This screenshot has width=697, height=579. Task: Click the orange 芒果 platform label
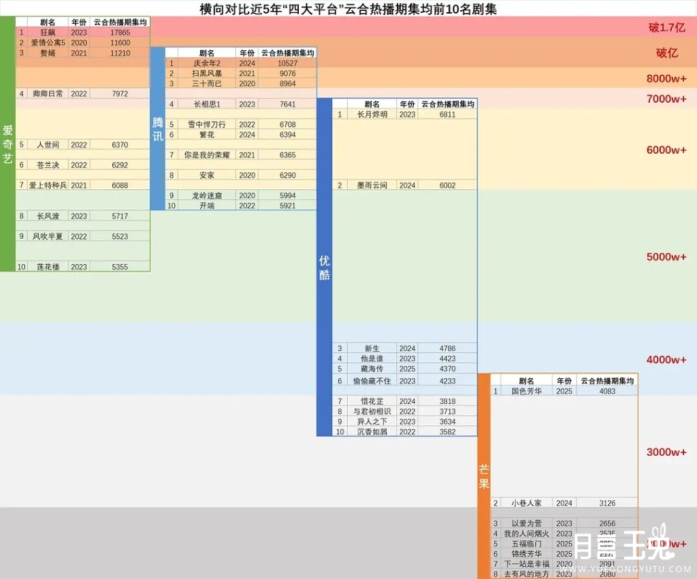pyautogui.click(x=484, y=476)
